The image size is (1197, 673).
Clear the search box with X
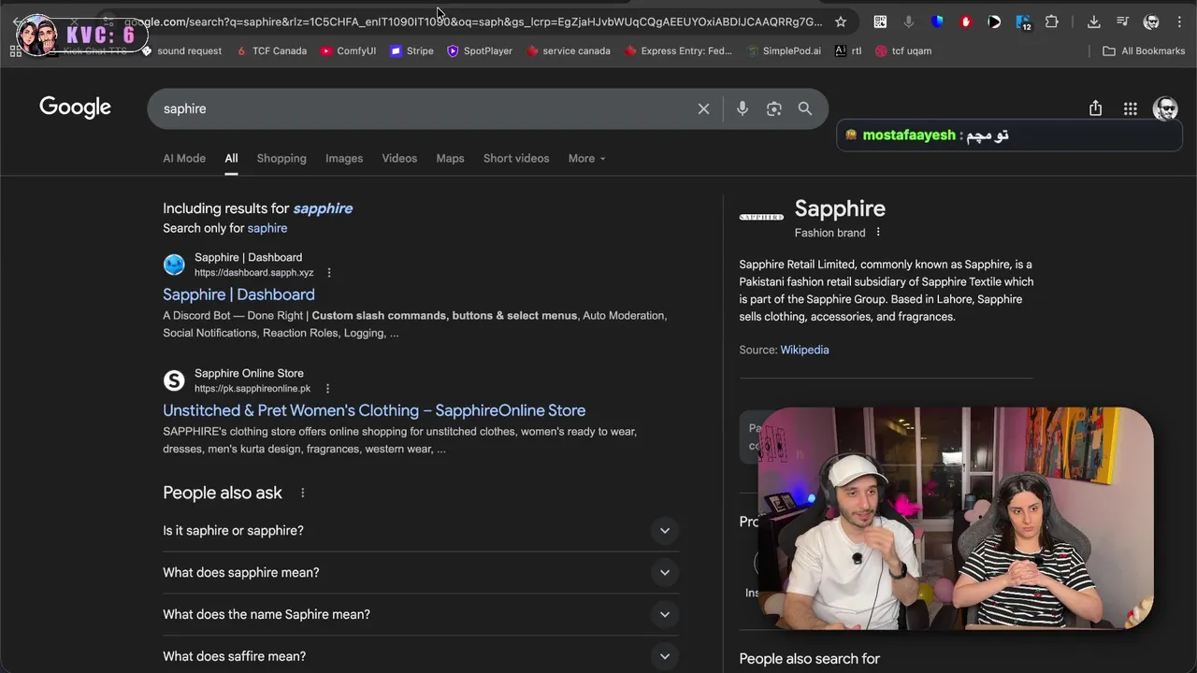coord(703,108)
